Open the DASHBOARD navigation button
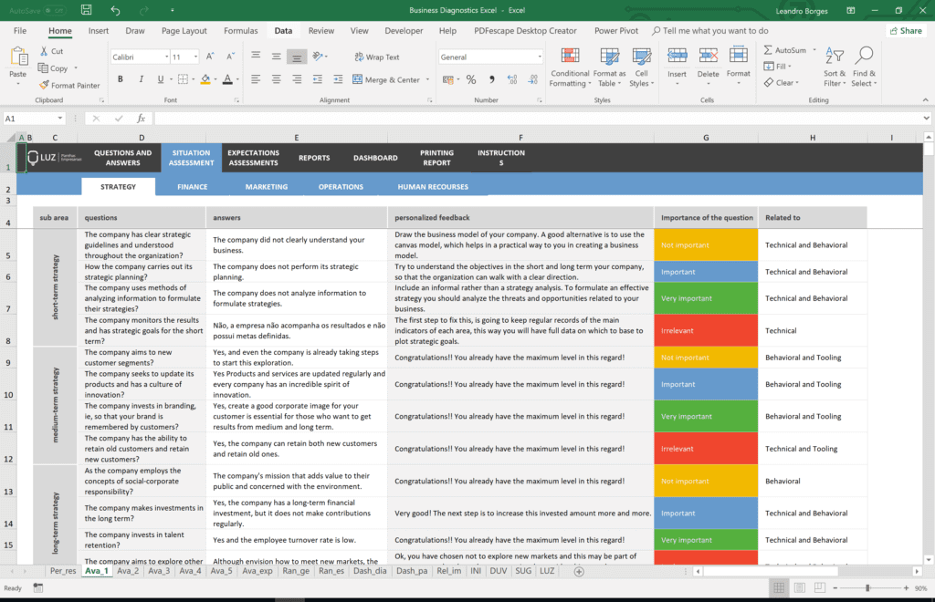This screenshot has width=935, height=602. point(375,158)
